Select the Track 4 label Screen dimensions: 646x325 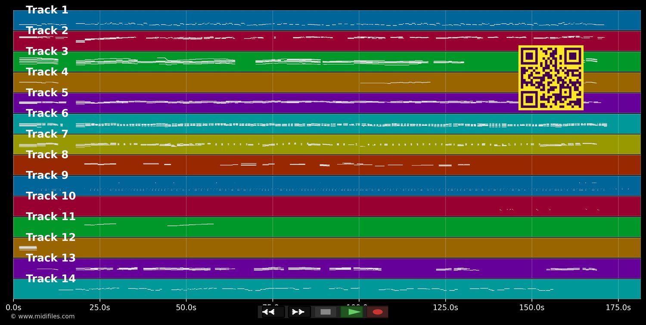coord(47,72)
